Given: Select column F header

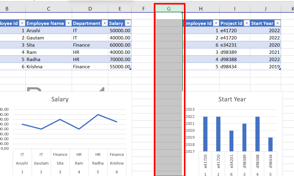Looking at the screenshot, I should 144,9.
